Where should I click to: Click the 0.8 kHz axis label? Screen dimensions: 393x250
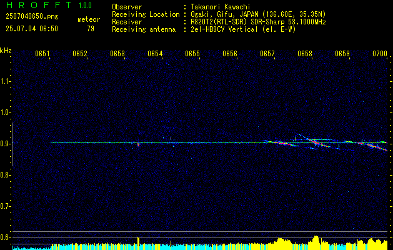point(5,175)
